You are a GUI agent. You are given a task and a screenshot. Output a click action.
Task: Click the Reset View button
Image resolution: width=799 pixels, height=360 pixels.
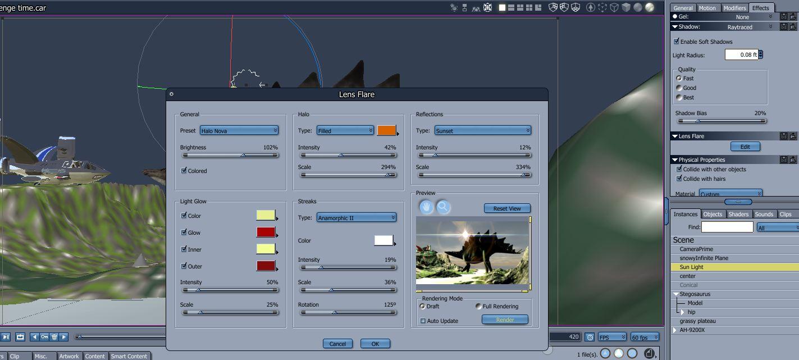tap(507, 208)
